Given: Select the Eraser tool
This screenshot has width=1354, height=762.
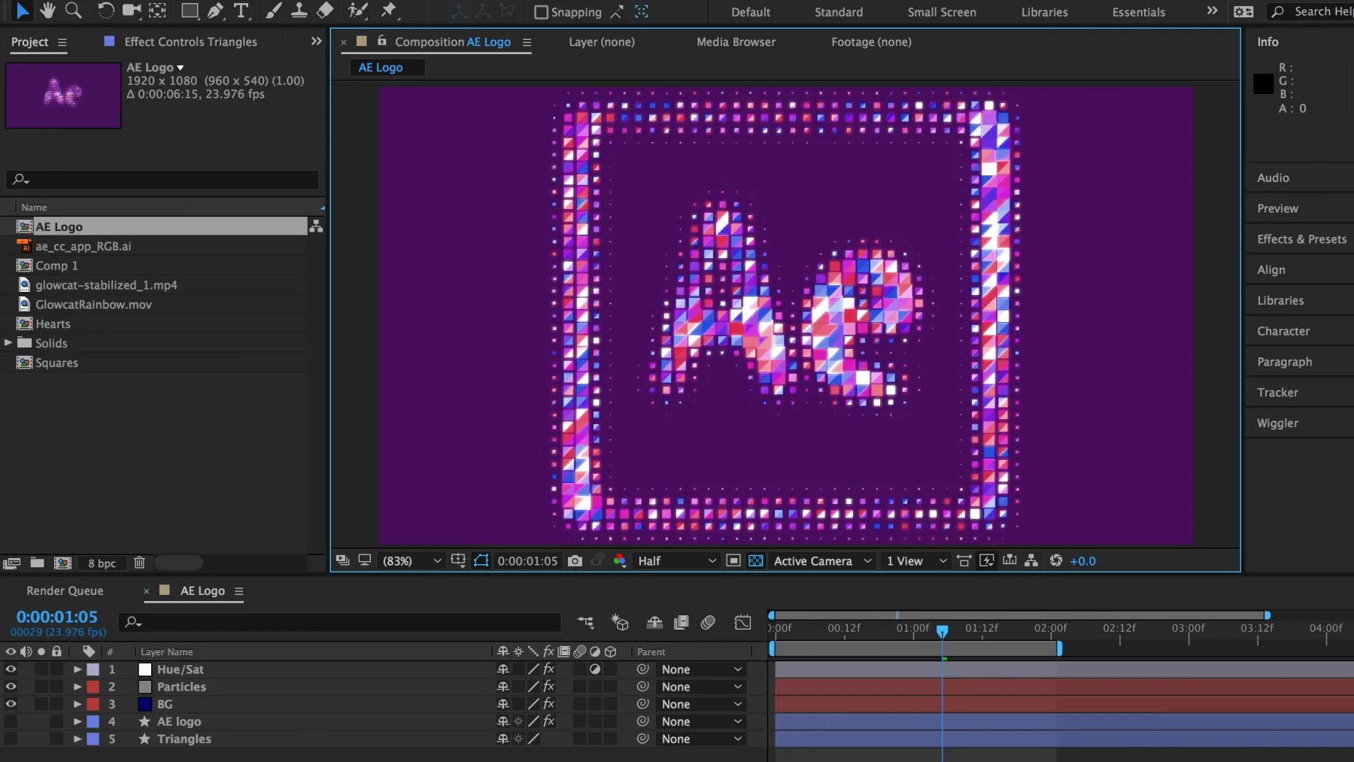Looking at the screenshot, I should pos(325,11).
